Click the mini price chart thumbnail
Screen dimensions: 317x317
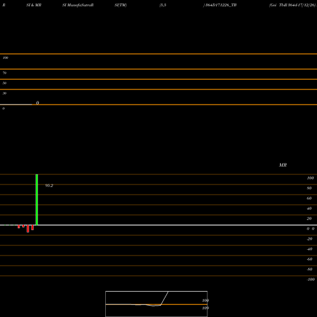[x=157, y=304]
